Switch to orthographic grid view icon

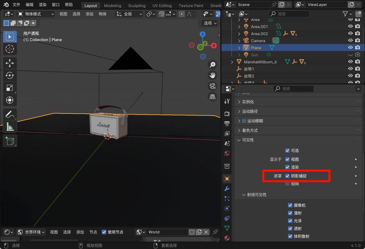212,96
